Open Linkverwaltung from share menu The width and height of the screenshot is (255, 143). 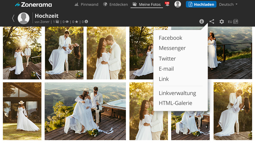coord(177,93)
